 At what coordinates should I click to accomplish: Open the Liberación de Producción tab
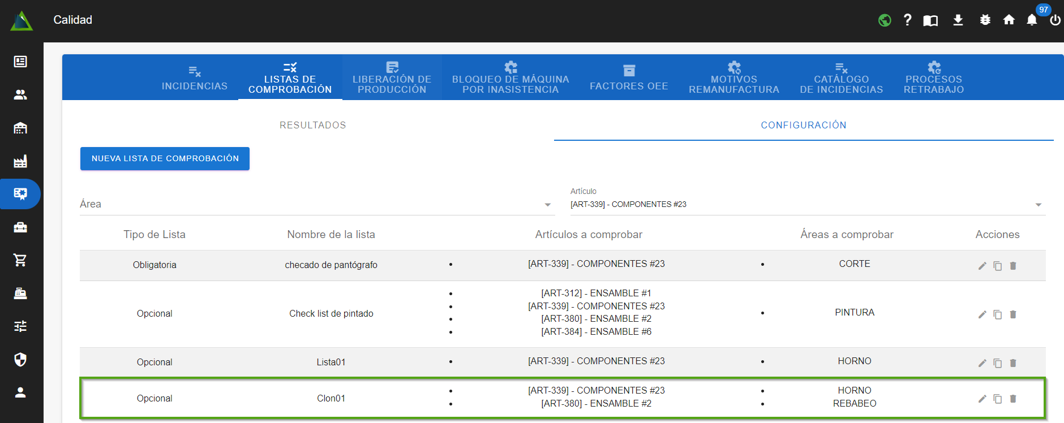[392, 78]
